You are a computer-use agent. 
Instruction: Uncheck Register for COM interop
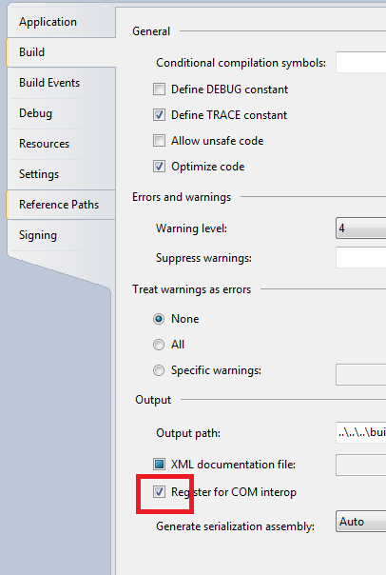159,492
